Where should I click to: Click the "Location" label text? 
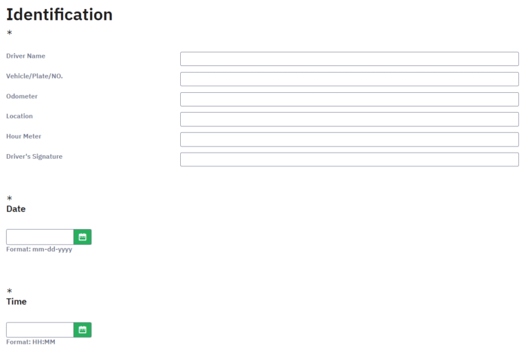click(19, 116)
